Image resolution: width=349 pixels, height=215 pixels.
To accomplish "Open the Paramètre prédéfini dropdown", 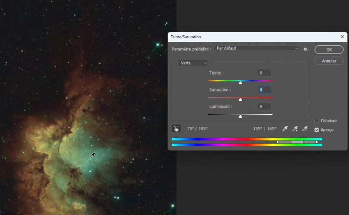I will click(x=256, y=48).
